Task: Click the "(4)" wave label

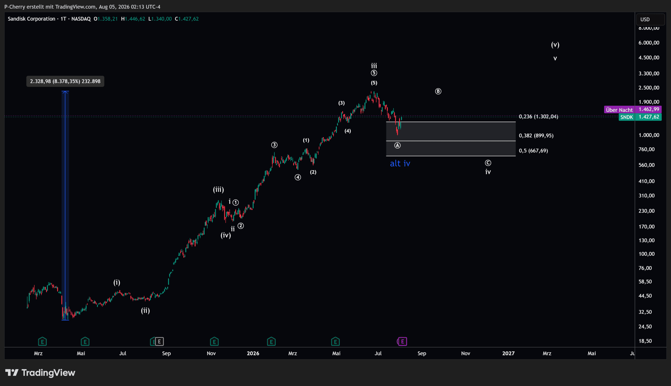Action: pyautogui.click(x=348, y=131)
